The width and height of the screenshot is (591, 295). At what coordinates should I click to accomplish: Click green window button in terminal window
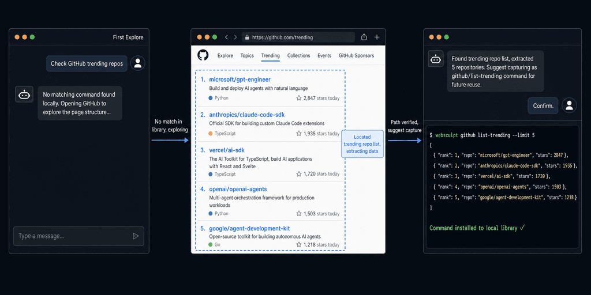click(x=447, y=37)
